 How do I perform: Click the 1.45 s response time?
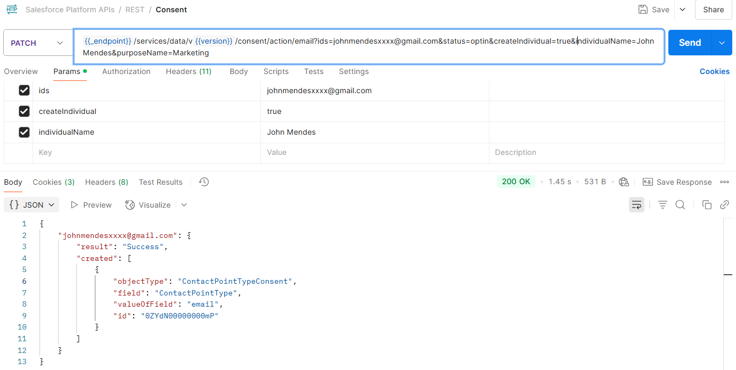coord(560,182)
